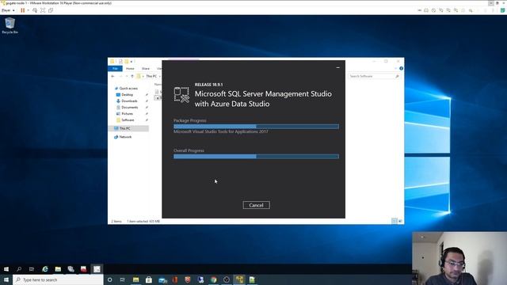Viewport: 507px width, 285px height.
Task: Cancel the SSMS installation
Action: coord(256,205)
